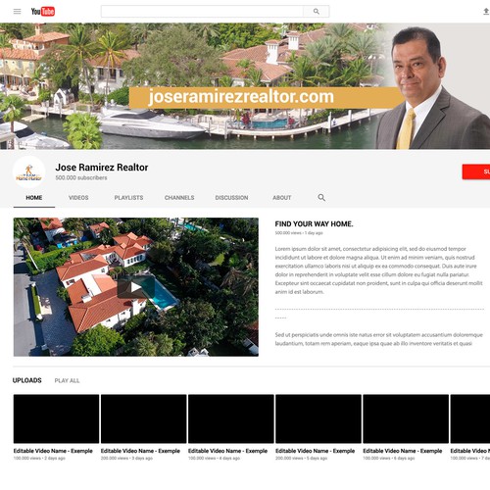The image size is (490, 490).
Task: Open the Find Your Way Home video title
Action: click(x=314, y=224)
